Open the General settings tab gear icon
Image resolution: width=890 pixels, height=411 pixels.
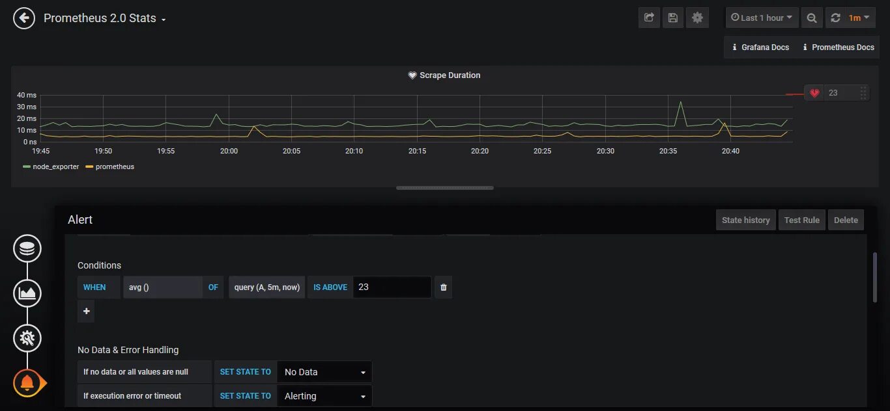click(27, 338)
